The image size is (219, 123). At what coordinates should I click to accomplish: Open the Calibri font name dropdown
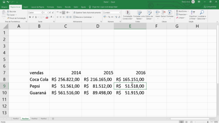[41, 13]
